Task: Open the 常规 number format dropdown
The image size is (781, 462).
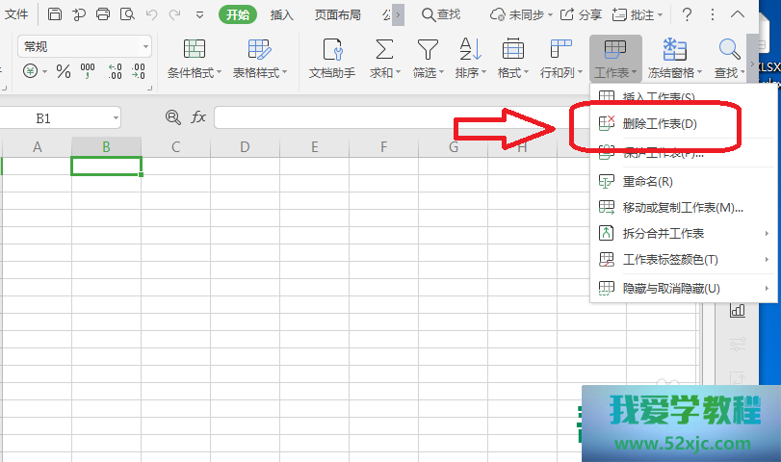Action: 146,46
